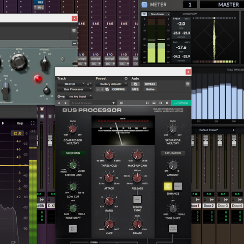The width and height of the screenshot is (244, 244).
Task: Click the THRESHOLD knob
Action: [x=109, y=155]
